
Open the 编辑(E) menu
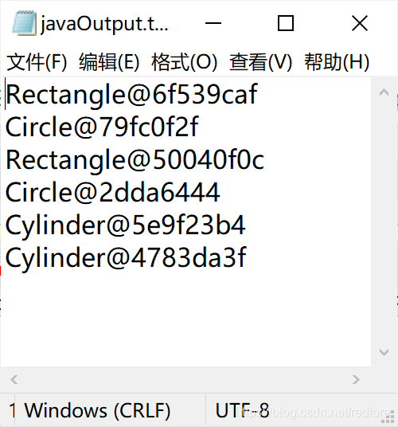[109, 62]
